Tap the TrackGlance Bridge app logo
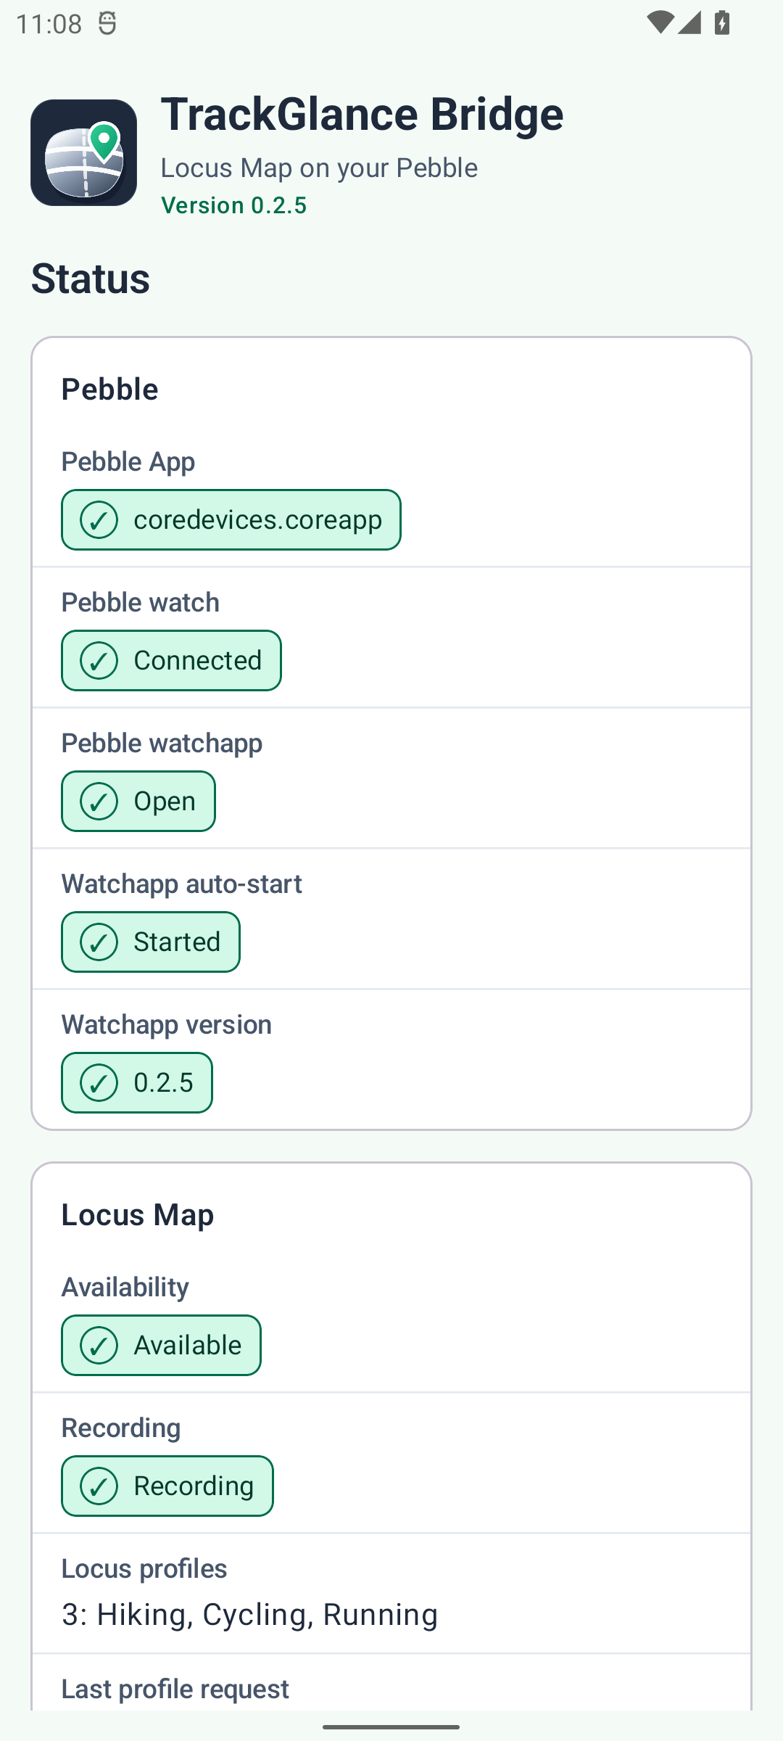783x1741 pixels. (x=83, y=152)
